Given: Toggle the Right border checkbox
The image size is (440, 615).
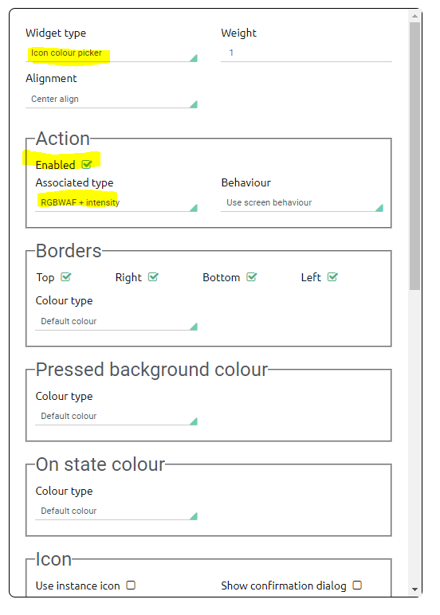Looking at the screenshot, I should click(x=153, y=277).
